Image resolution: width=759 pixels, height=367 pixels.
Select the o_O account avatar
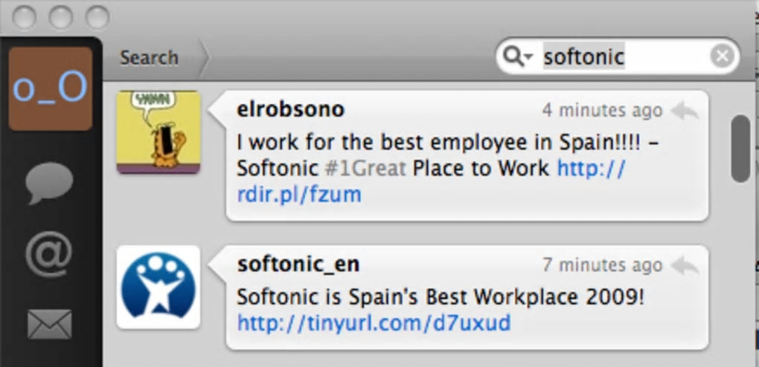pyautogui.click(x=50, y=88)
